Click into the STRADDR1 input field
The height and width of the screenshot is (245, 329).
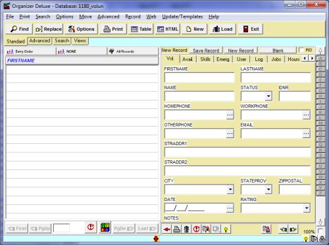tap(238, 152)
